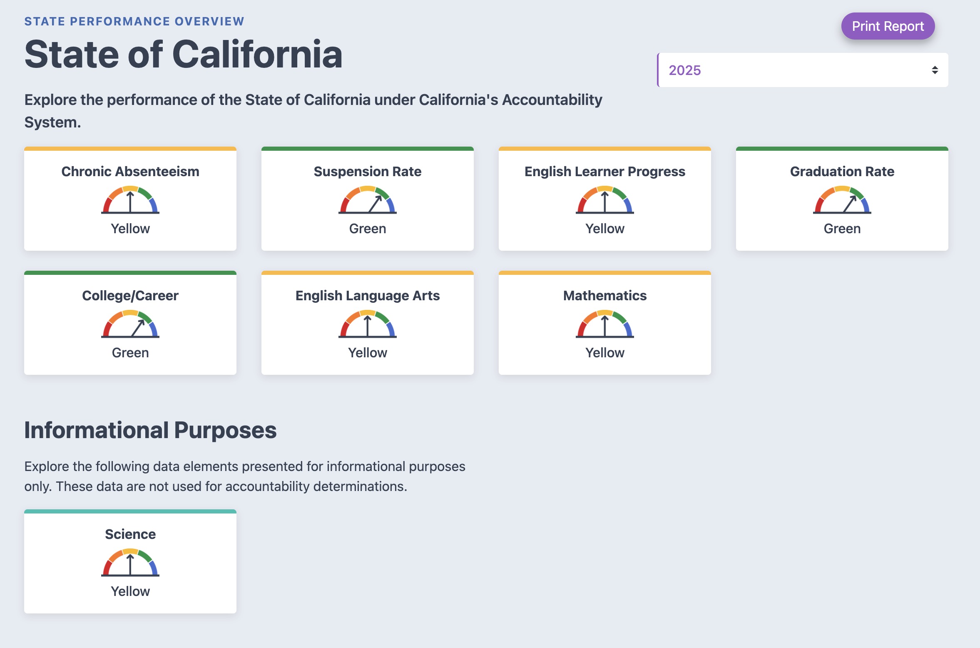The image size is (980, 648).
Task: Click the Suspension Rate gauge icon
Action: [x=368, y=200]
